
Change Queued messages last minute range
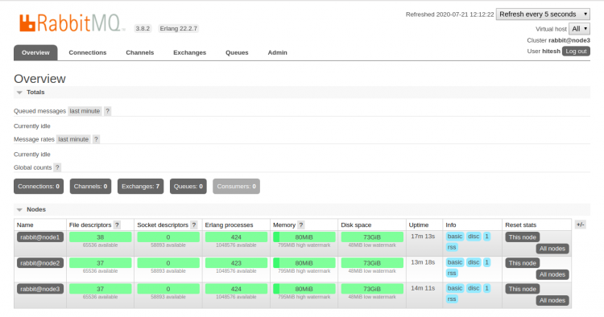coord(85,111)
